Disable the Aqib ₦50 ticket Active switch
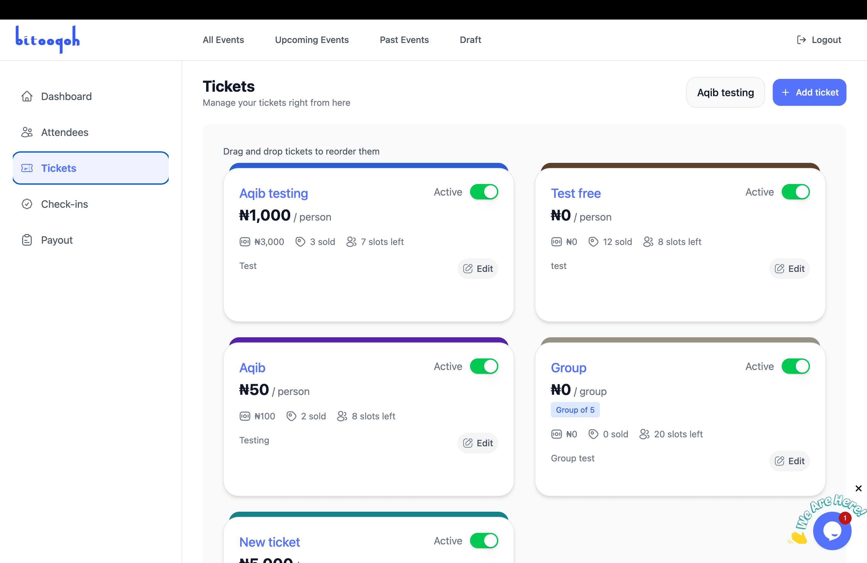 (x=484, y=366)
